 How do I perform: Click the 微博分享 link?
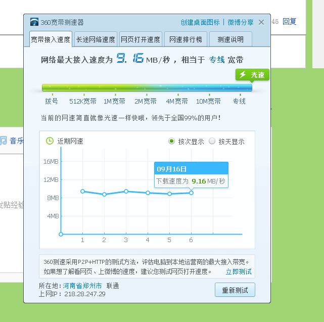point(241,22)
